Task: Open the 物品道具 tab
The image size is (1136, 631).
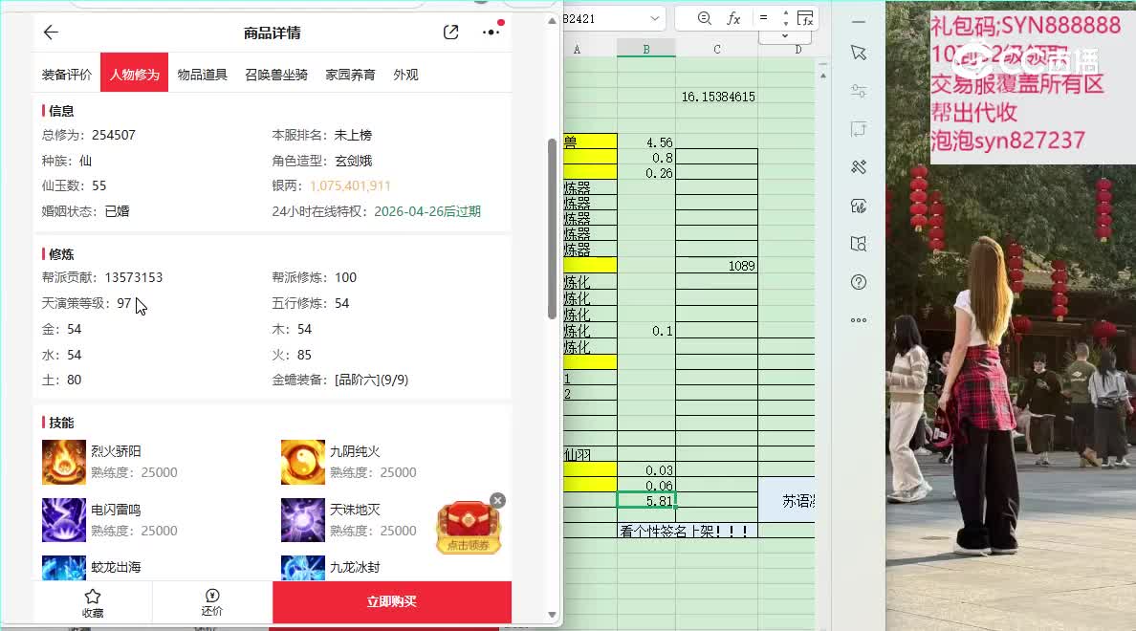Action: coord(203,75)
